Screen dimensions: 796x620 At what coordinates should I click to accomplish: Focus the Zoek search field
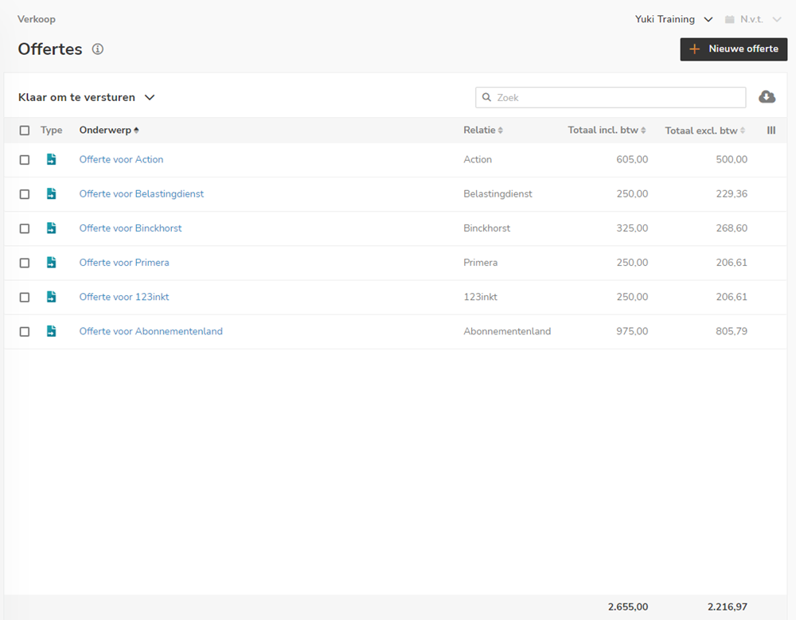[611, 97]
